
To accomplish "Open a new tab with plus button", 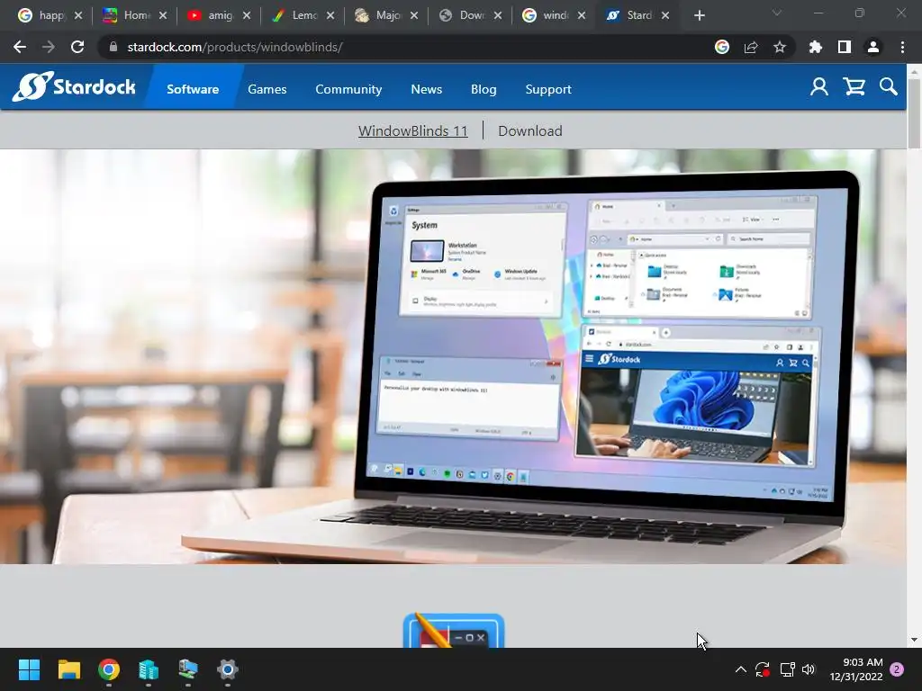I will pyautogui.click(x=699, y=15).
